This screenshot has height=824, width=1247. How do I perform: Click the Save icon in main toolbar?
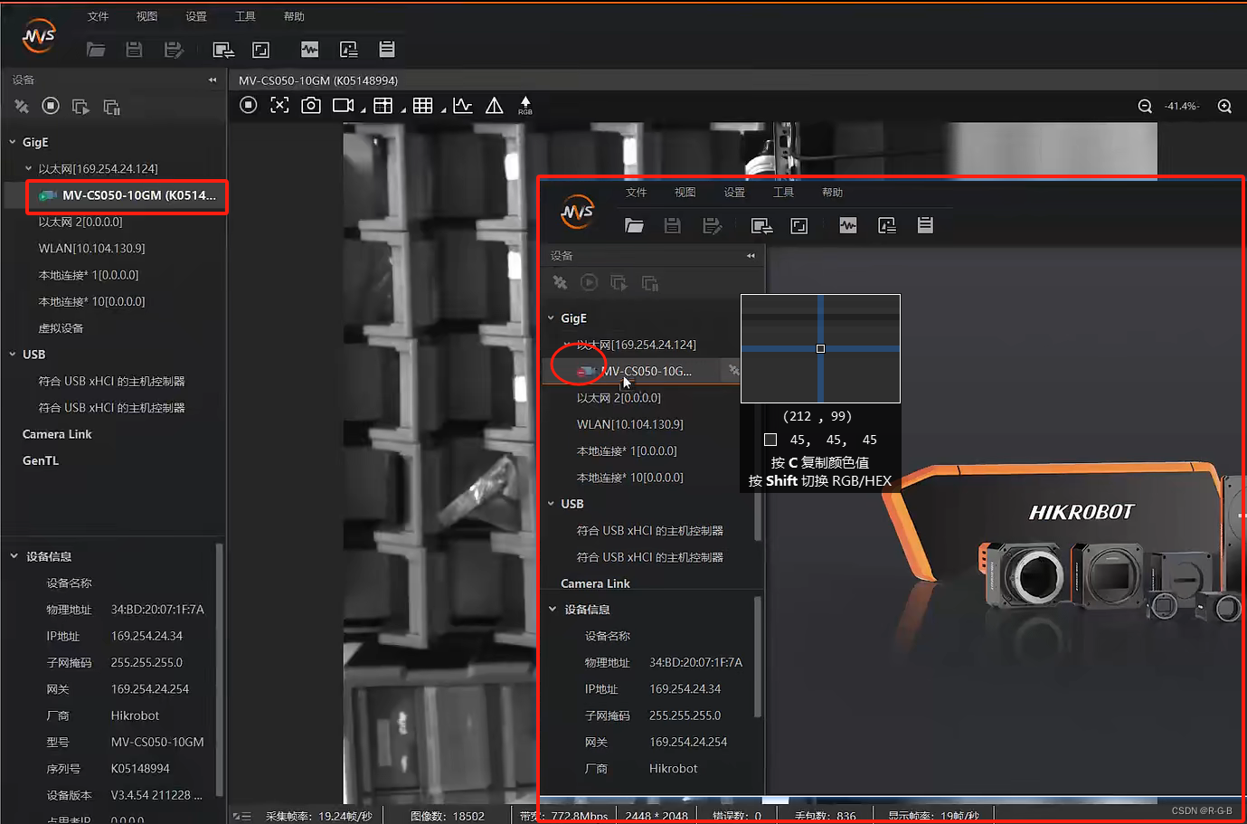click(x=134, y=50)
